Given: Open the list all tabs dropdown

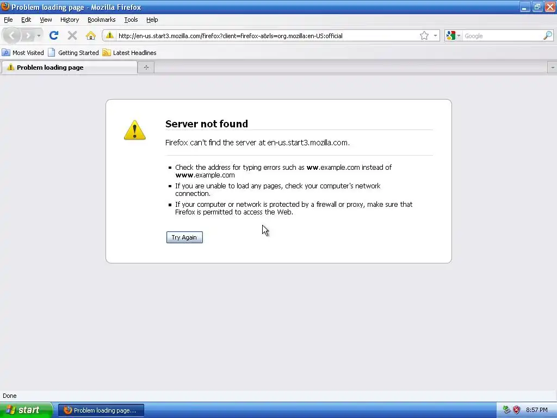Looking at the screenshot, I should point(553,67).
